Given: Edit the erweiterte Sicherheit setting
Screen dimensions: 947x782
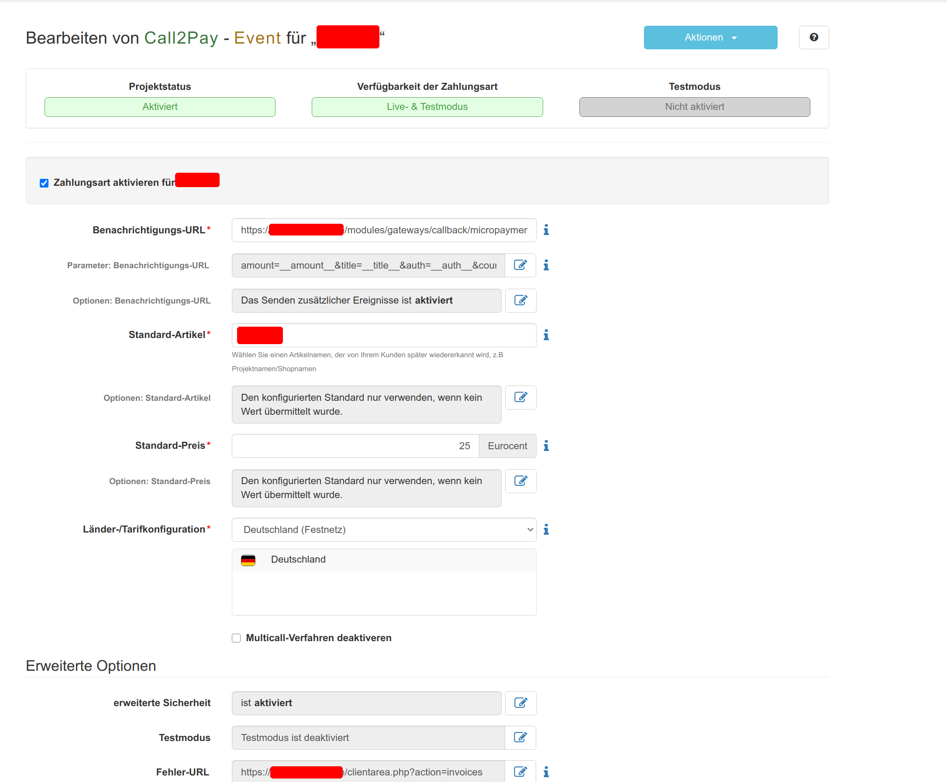Looking at the screenshot, I should [520, 703].
